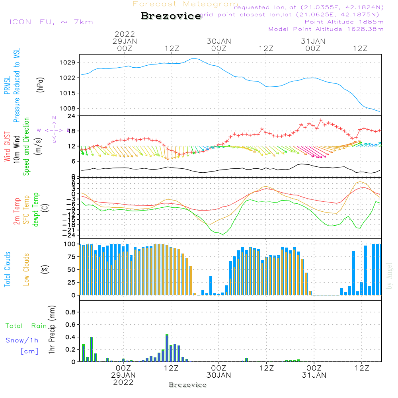Click the '(C)' temperature unit label
The width and height of the screenshot is (398, 398).
pos(45,208)
